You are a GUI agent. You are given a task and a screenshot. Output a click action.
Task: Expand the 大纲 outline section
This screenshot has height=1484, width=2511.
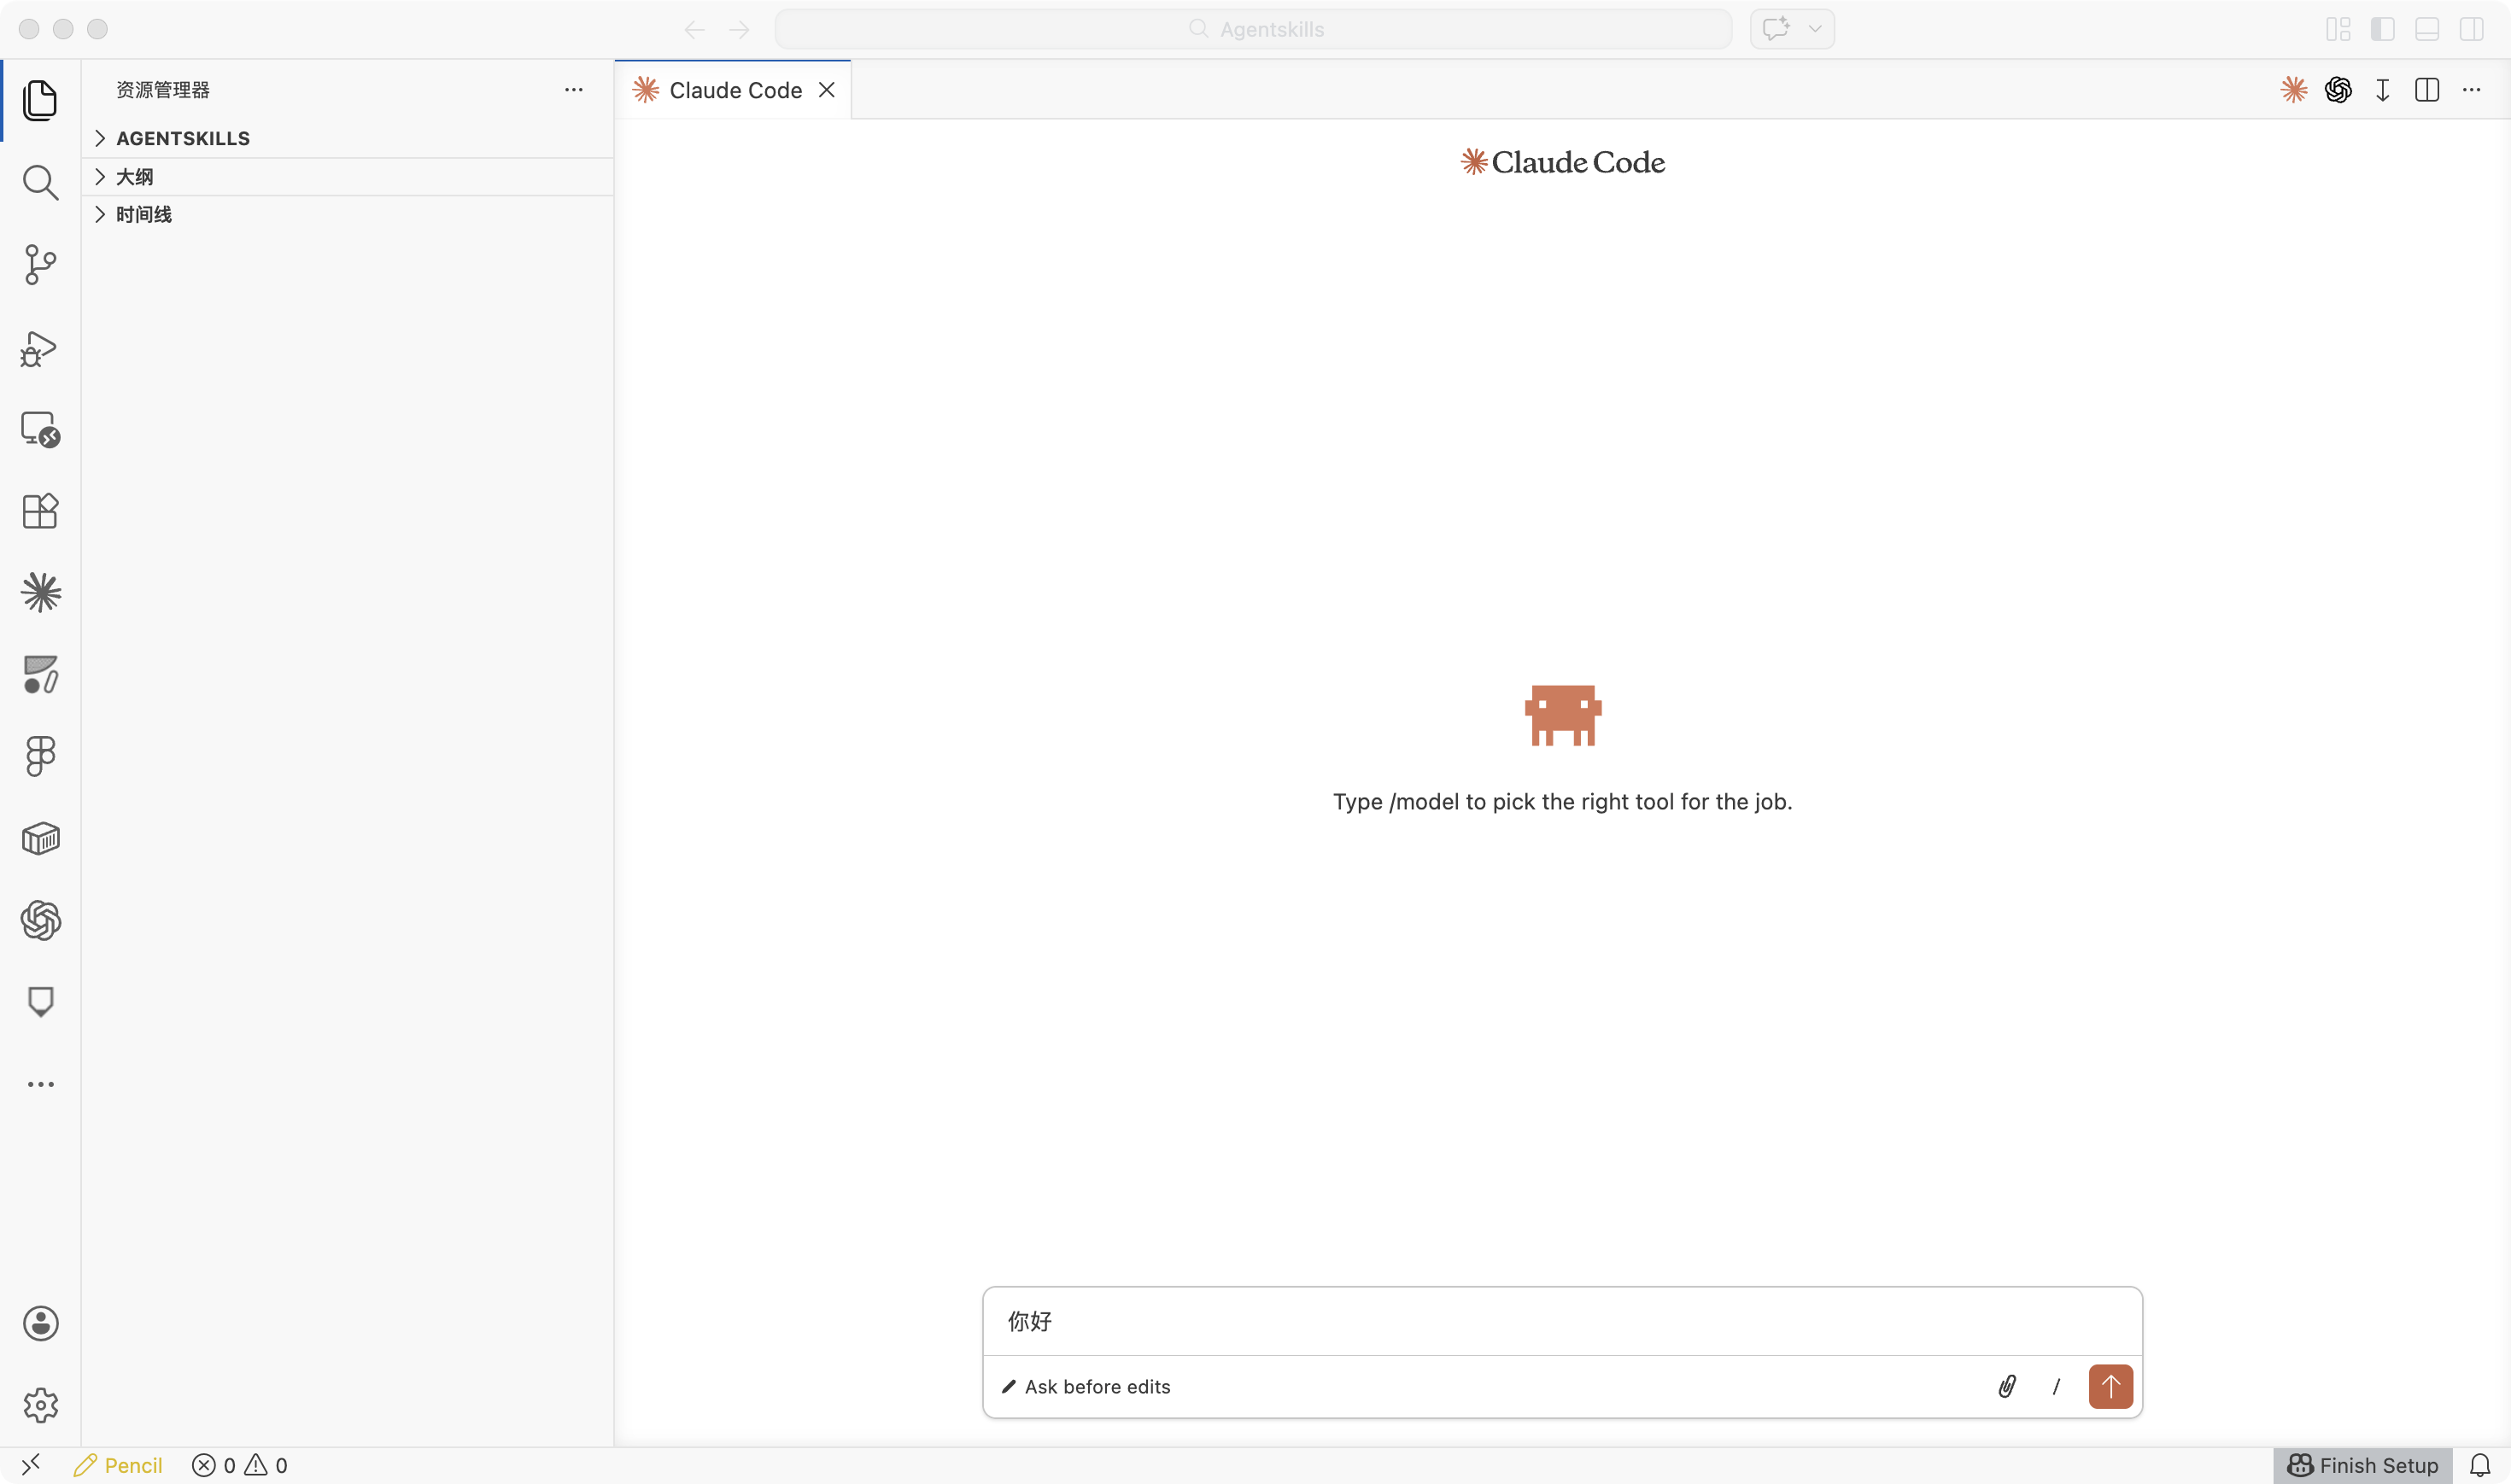click(348, 177)
